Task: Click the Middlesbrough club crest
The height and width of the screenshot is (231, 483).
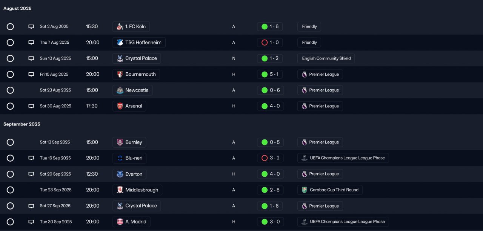Action: [120, 190]
